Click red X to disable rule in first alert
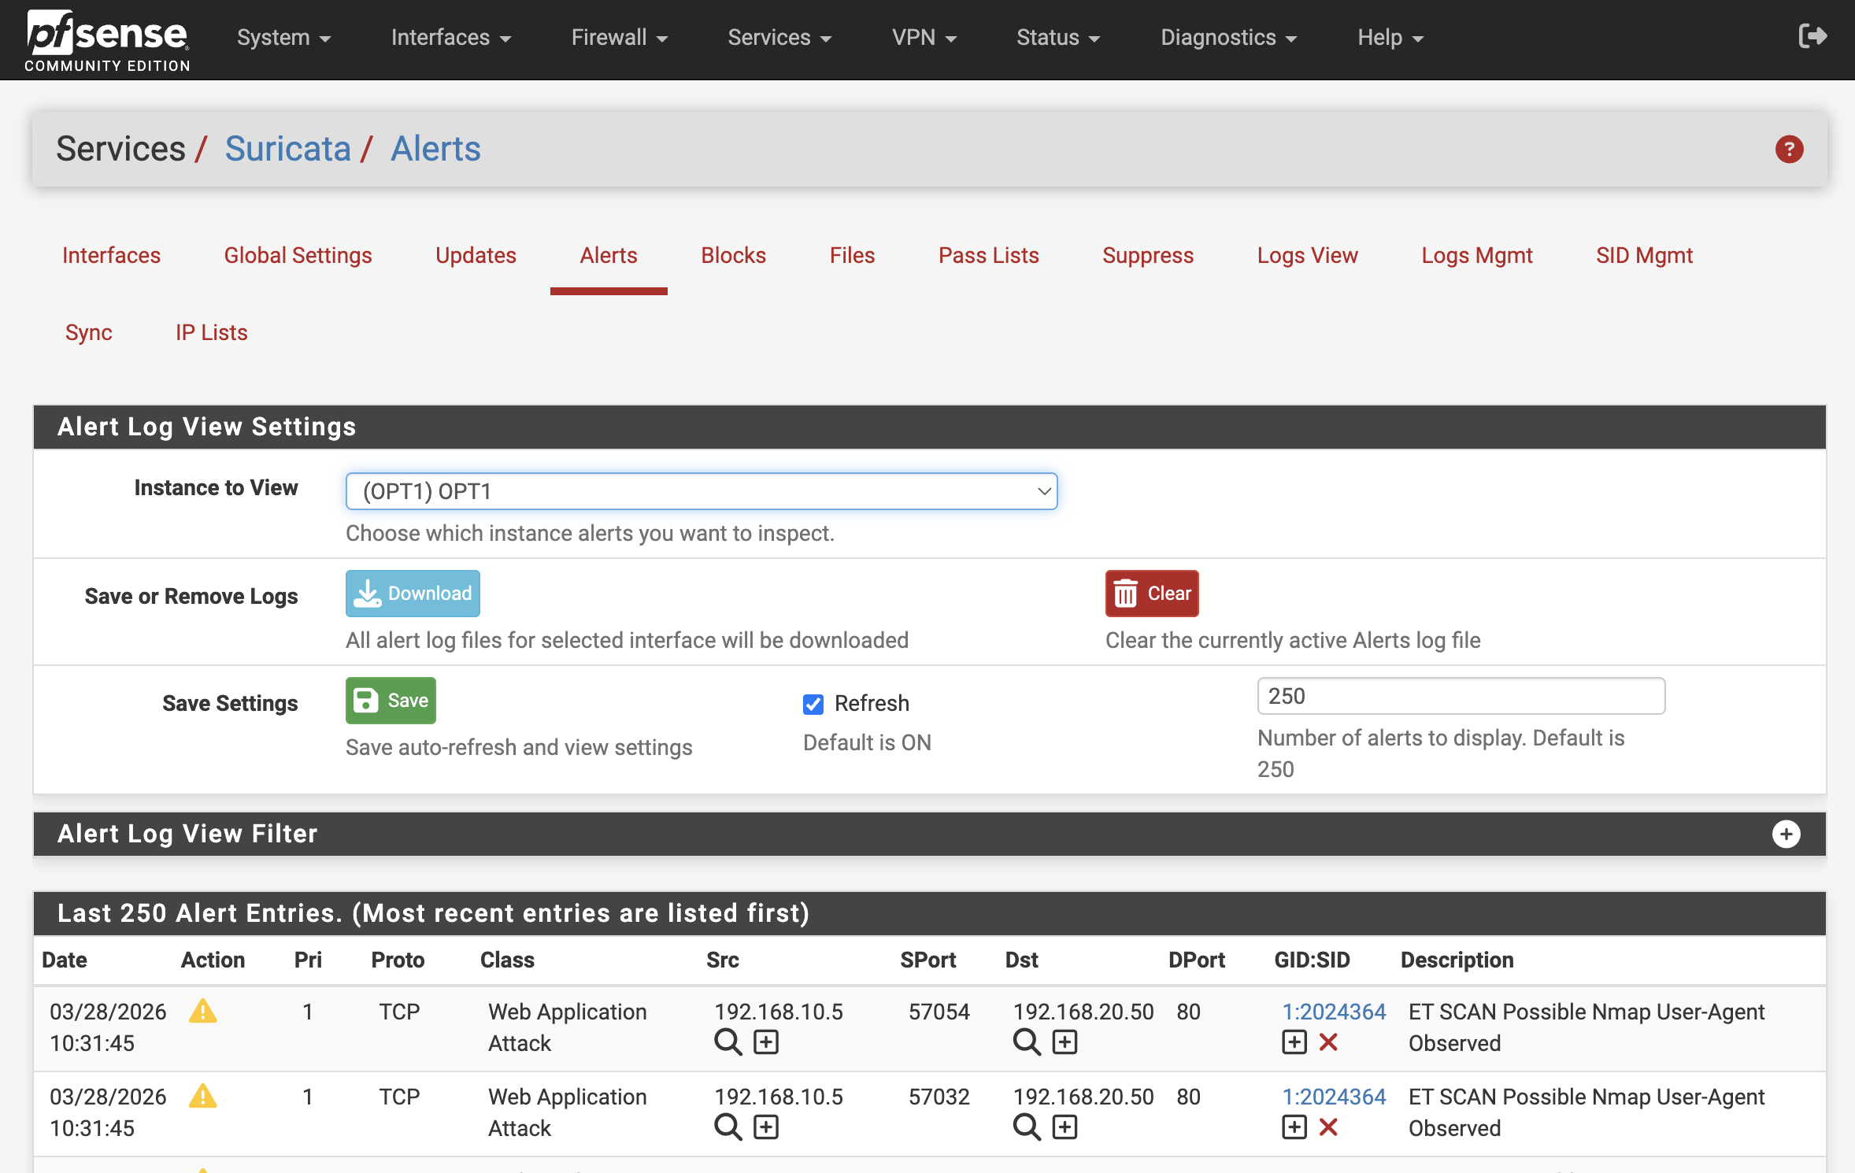Viewport: 1855px width, 1173px height. point(1328,1042)
